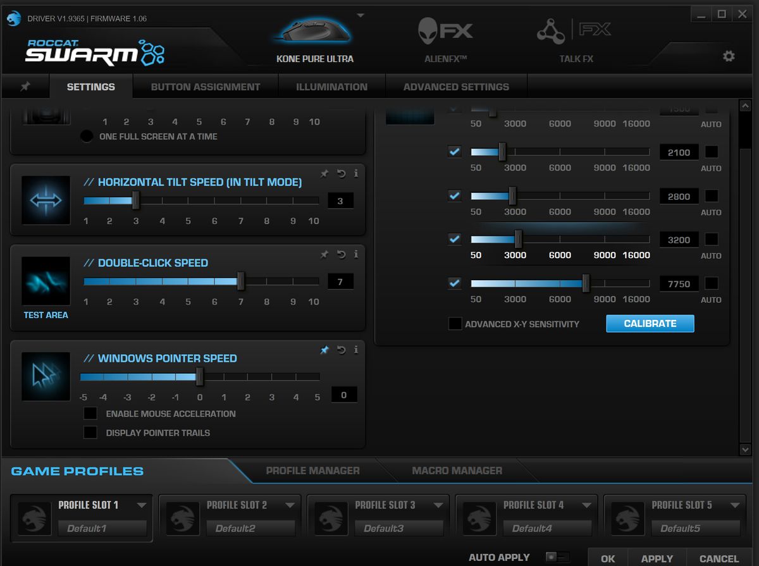Click the Roccat Swarm logo
Image resolution: width=759 pixels, height=566 pixels.
pyautogui.click(x=95, y=52)
